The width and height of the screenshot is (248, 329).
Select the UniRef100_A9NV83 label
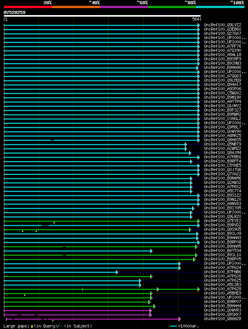[222, 204]
